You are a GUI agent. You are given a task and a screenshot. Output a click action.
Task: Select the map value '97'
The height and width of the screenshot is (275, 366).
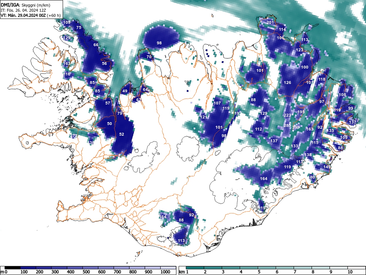(322, 102)
